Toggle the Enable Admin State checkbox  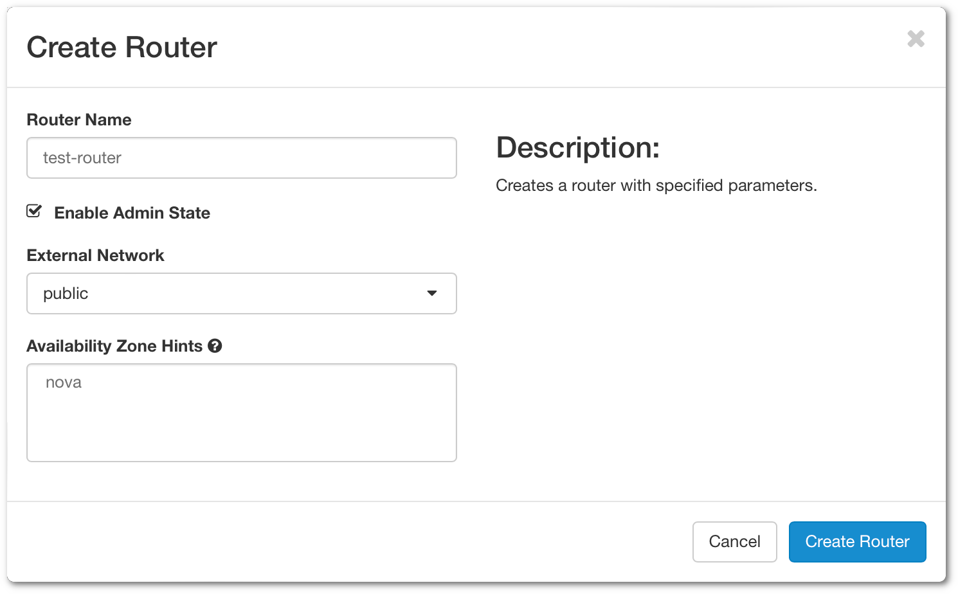pos(34,212)
